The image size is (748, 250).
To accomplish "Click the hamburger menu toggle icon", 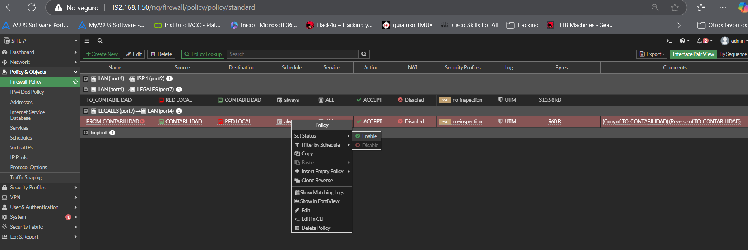I will (87, 41).
